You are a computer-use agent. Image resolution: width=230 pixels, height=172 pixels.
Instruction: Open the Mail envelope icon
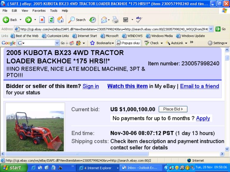(104, 20)
